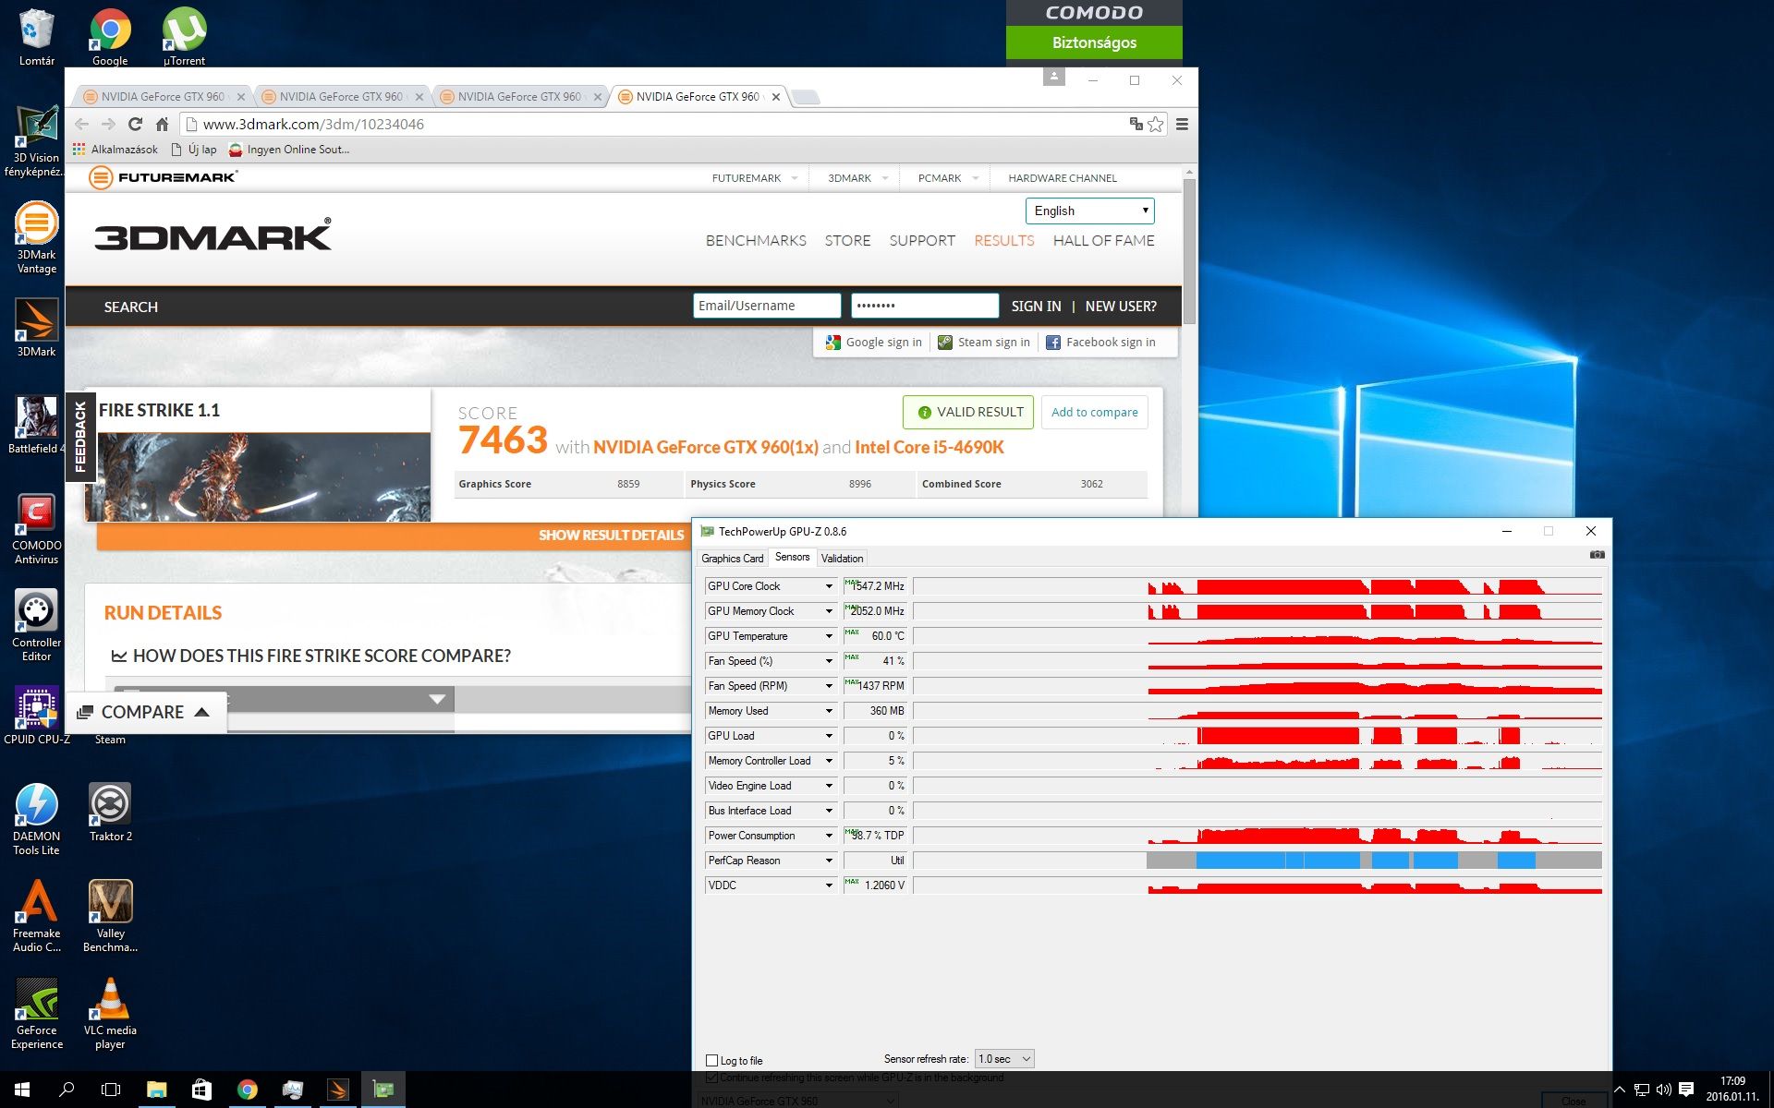
Task: Launch 3DMark desktop shortcut
Action: tap(37, 328)
